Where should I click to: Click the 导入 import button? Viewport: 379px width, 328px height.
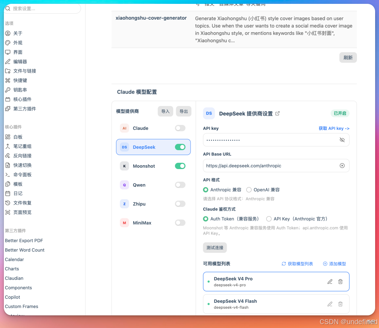[x=165, y=112]
